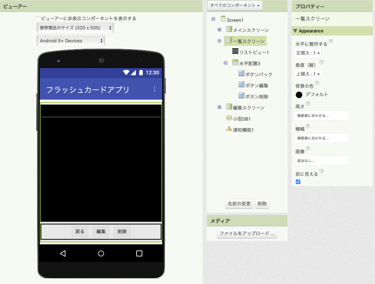375x284 pixels.
Task: Click the 名前の変更 rename button
Action: [x=239, y=204]
